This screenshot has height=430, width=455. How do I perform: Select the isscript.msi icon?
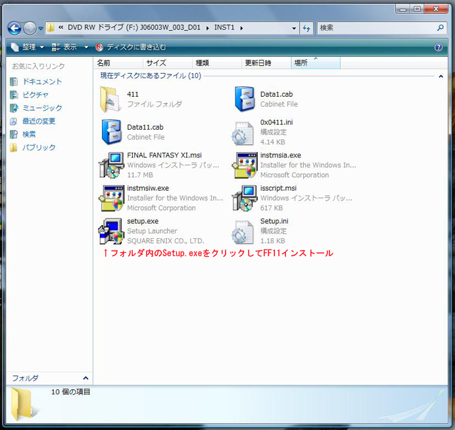tap(245, 198)
